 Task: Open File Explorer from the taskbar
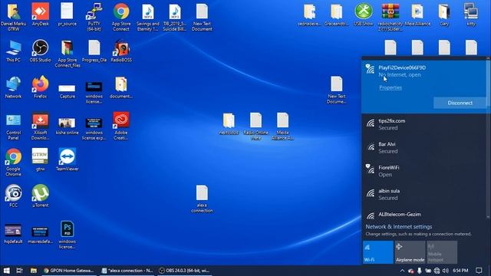[34, 271]
